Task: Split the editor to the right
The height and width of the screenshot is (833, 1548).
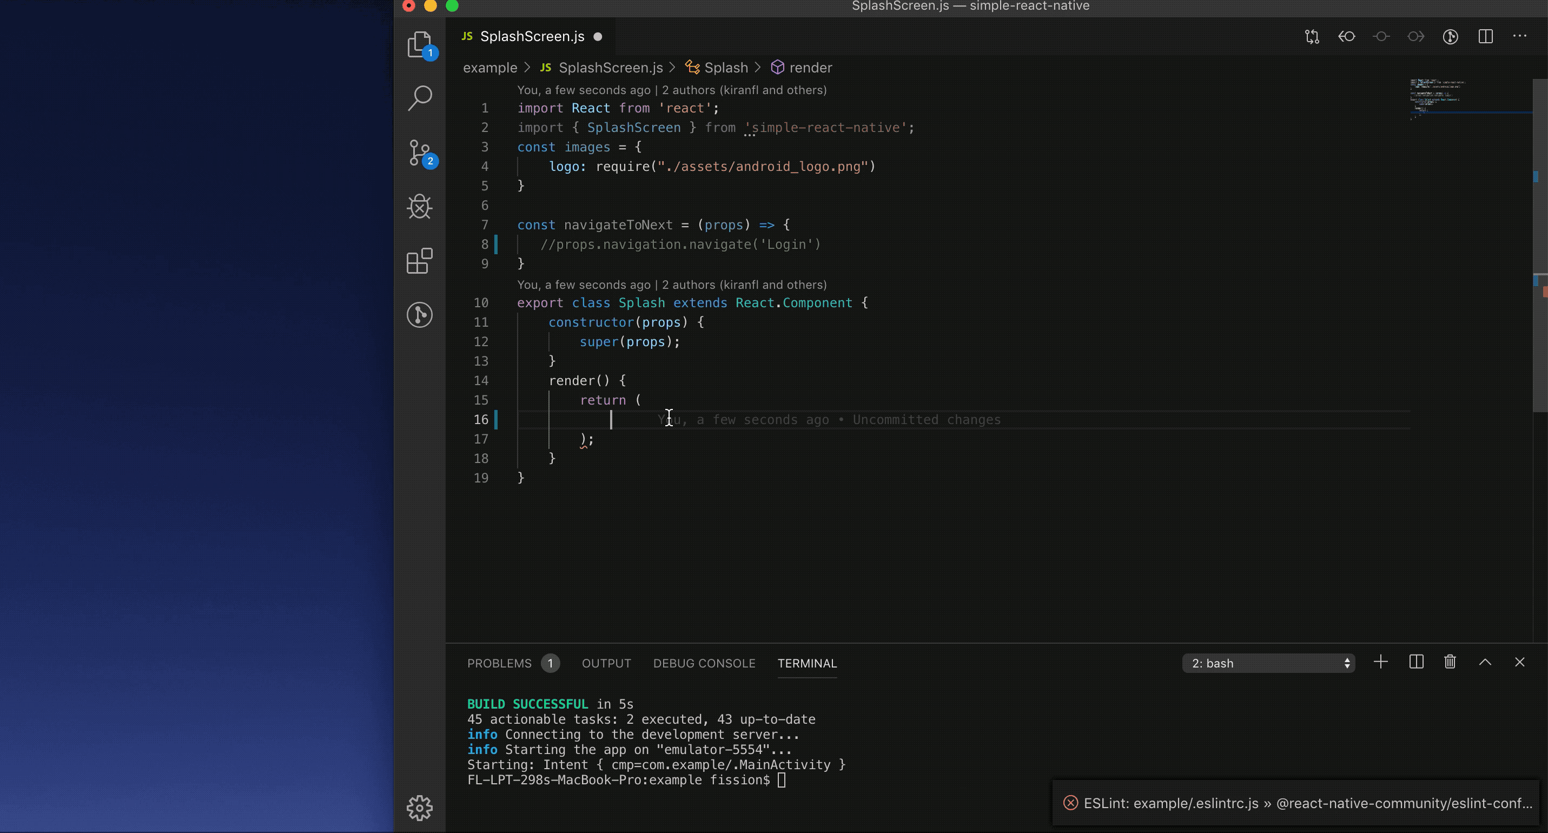Action: 1485,37
